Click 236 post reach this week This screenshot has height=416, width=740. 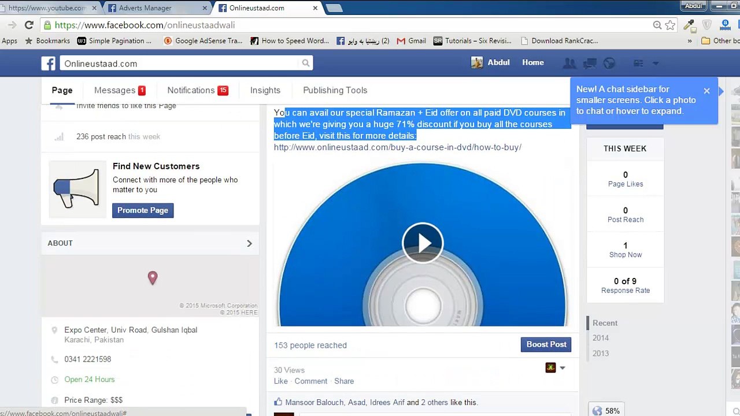[118, 136]
